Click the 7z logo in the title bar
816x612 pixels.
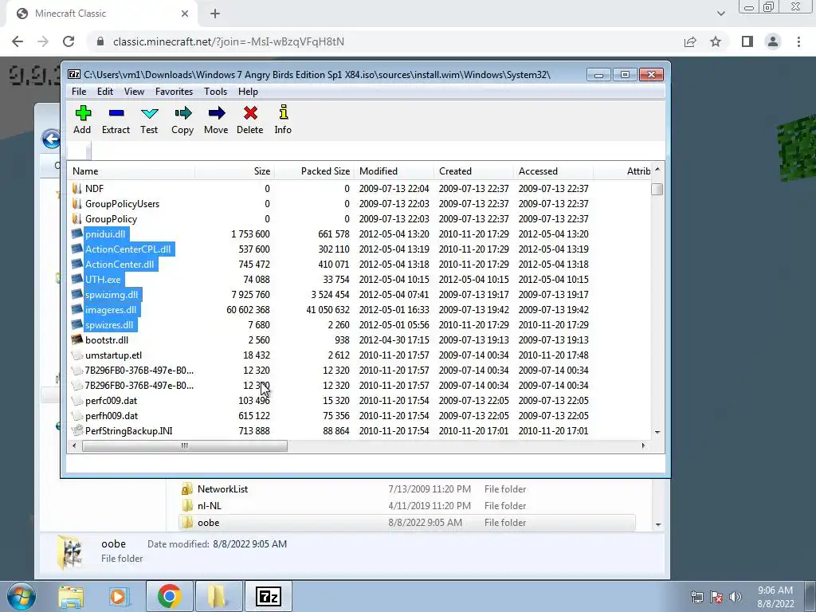coord(74,74)
